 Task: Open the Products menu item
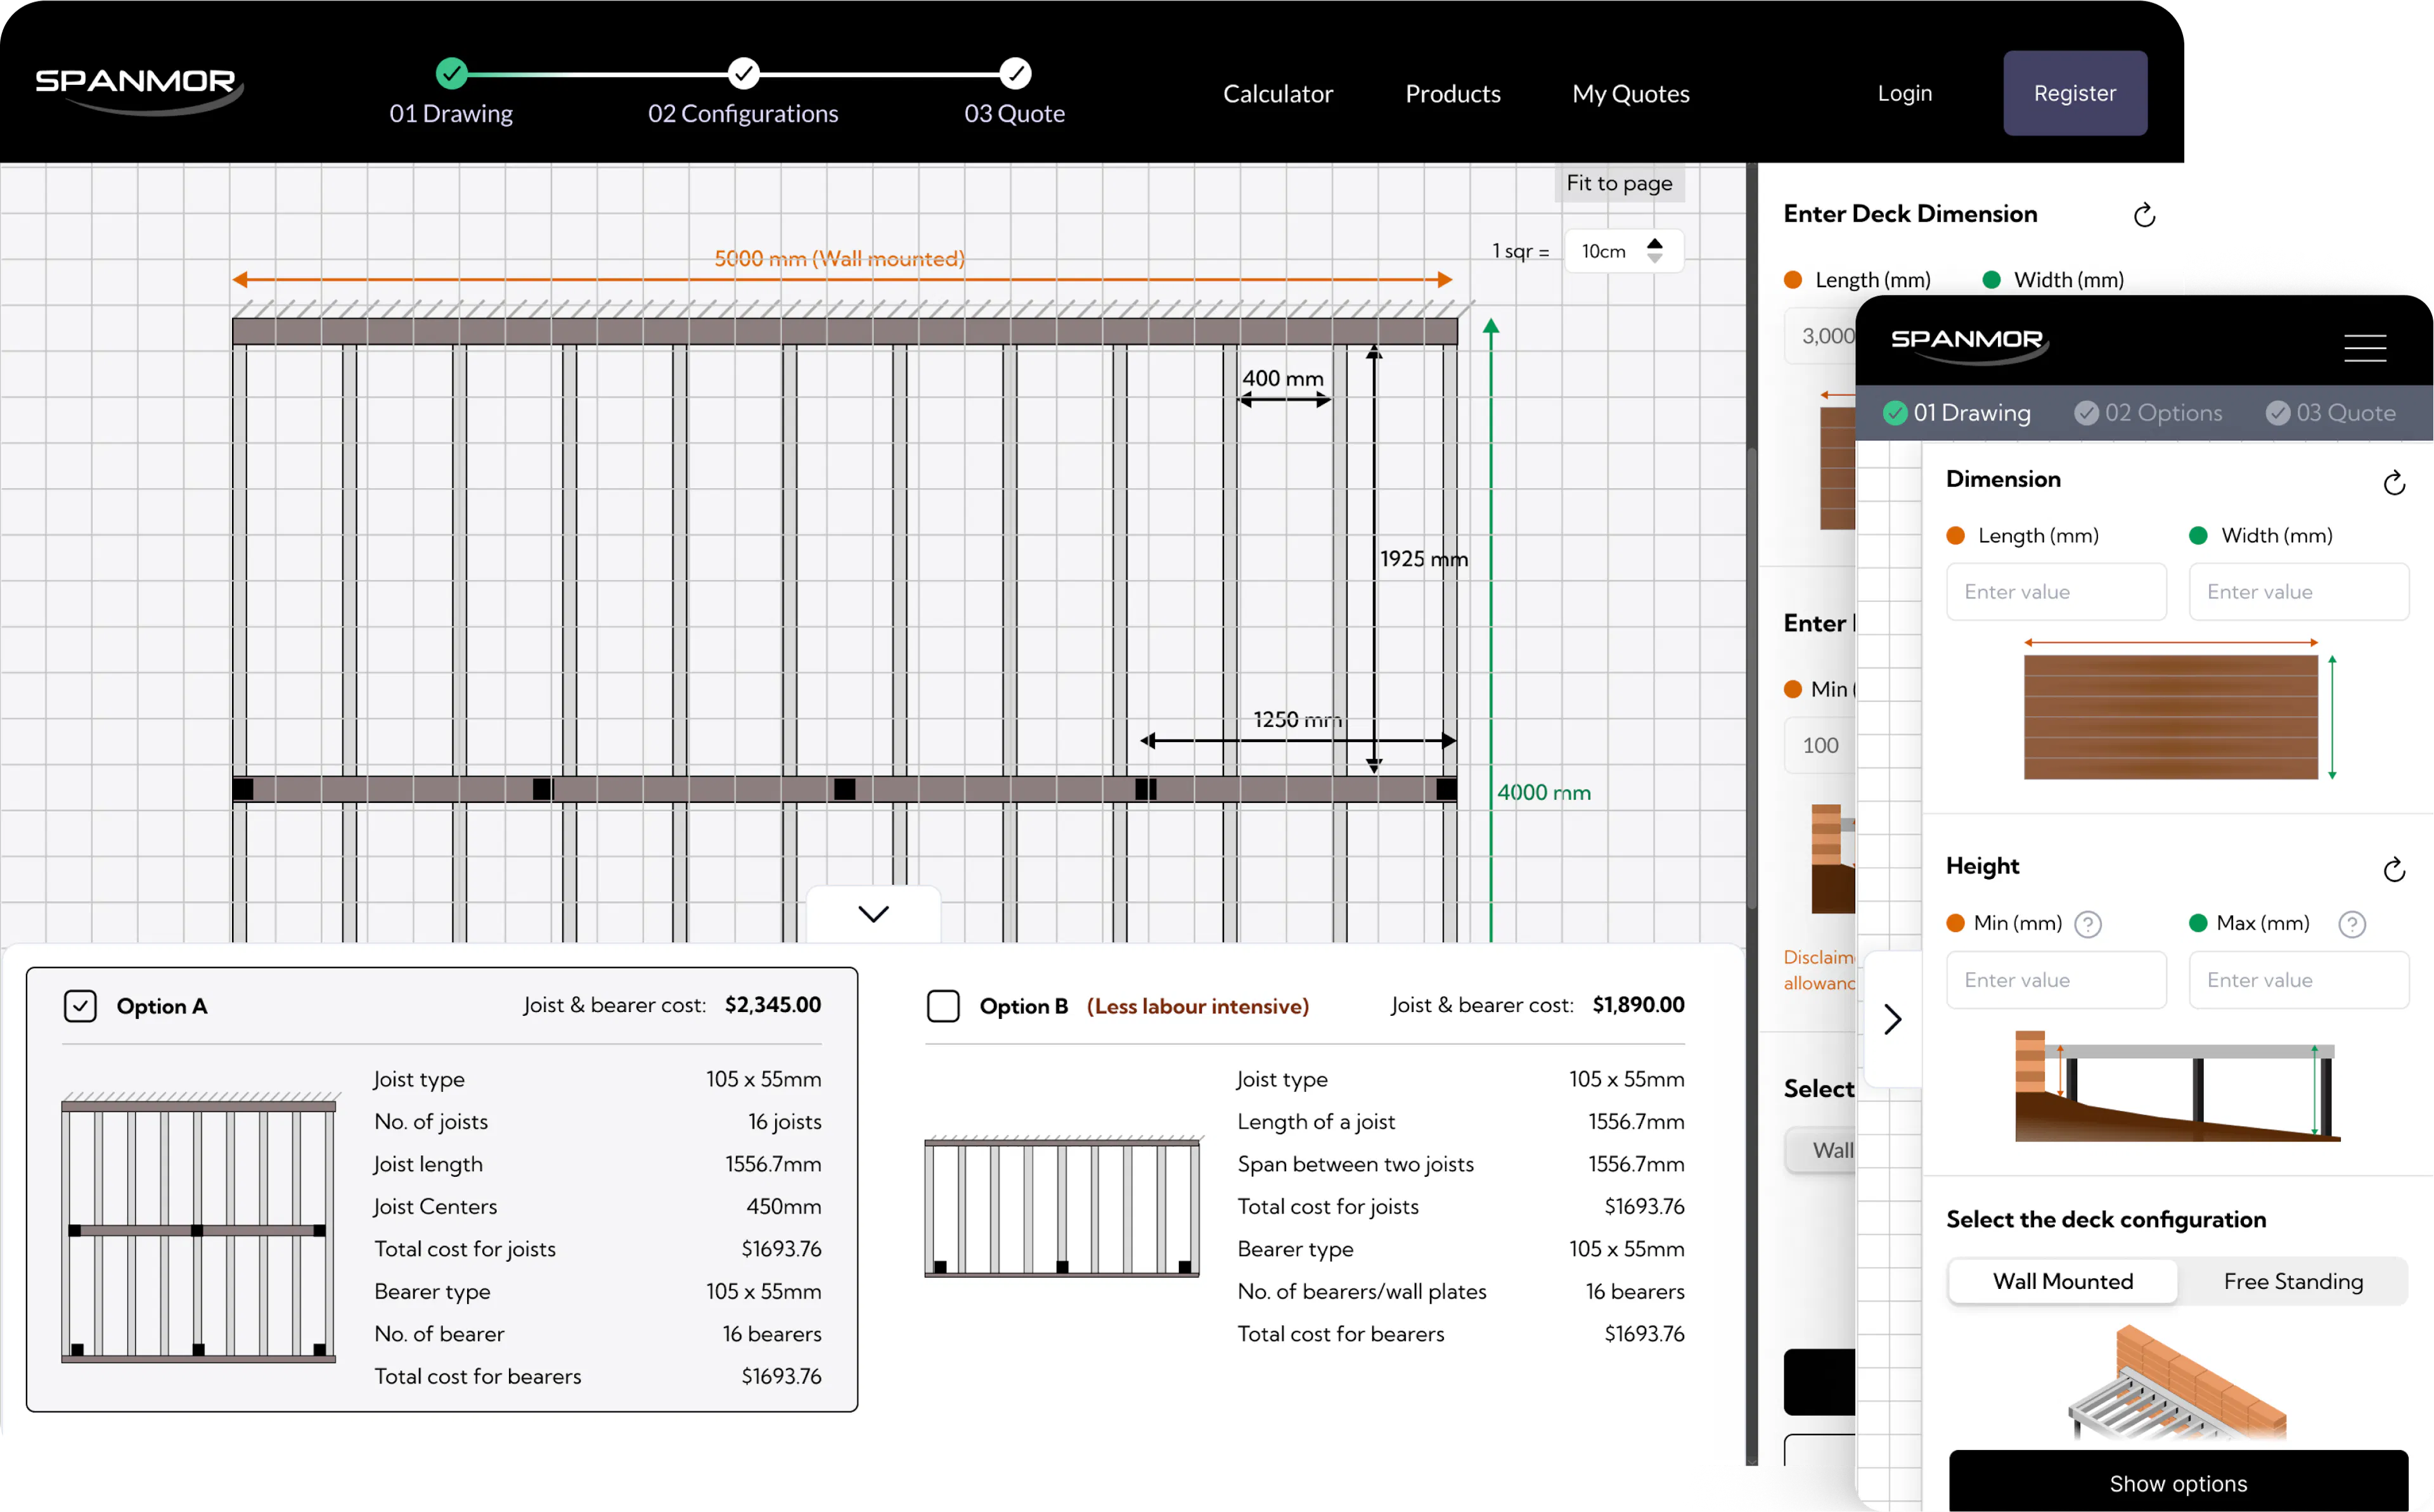coord(1452,94)
